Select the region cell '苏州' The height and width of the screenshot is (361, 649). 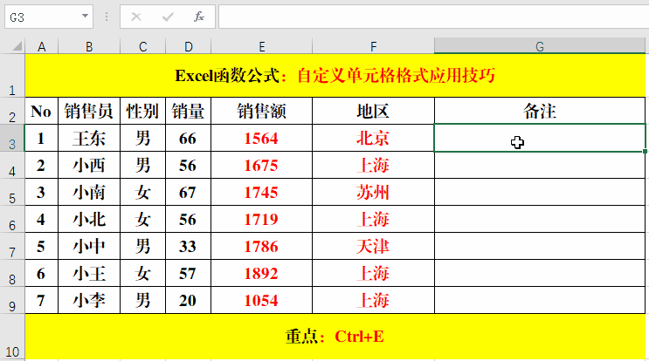tap(373, 192)
